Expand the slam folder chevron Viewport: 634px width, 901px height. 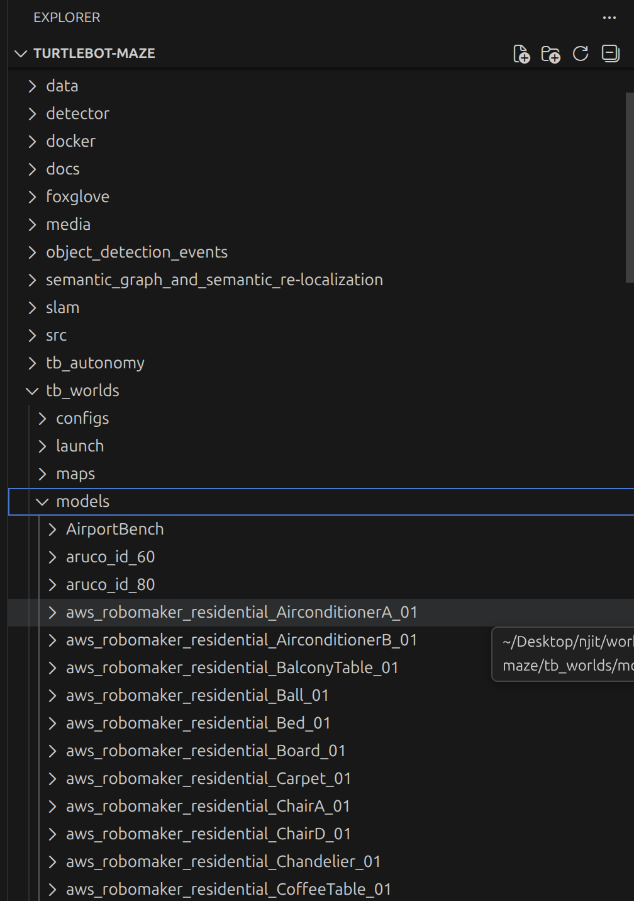pos(32,308)
